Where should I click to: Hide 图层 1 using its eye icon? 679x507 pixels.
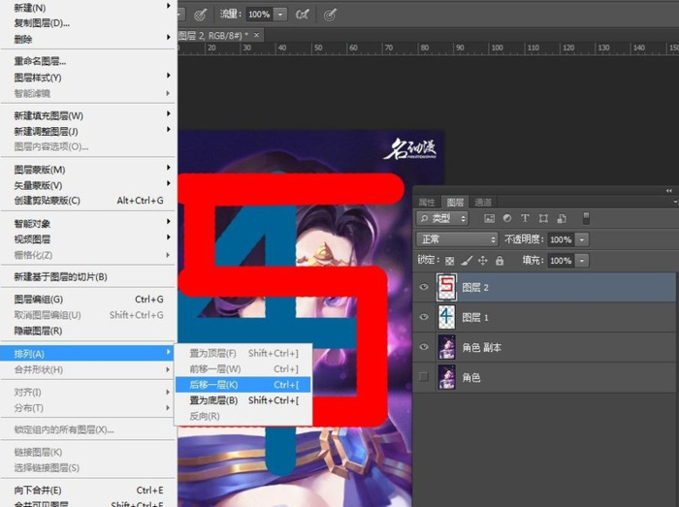click(x=423, y=317)
